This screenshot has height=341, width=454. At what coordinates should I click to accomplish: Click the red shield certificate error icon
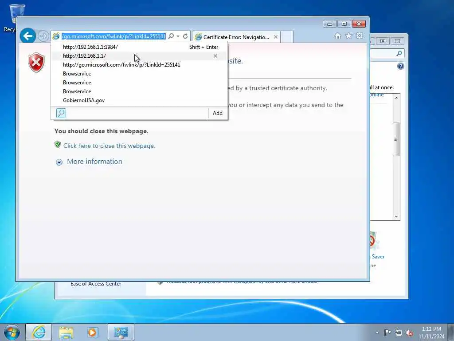(x=36, y=62)
